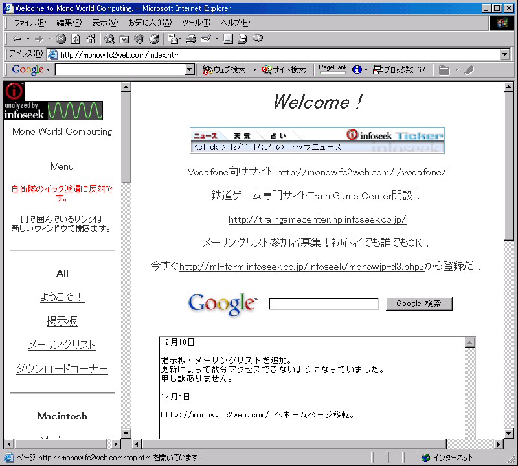
Task: Select the 占い tab in infoseek Ticker
Action: point(278,136)
